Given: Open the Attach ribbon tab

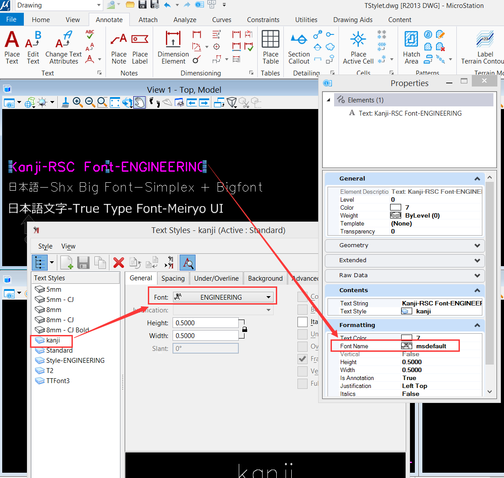Looking at the screenshot, I should 148,19.
